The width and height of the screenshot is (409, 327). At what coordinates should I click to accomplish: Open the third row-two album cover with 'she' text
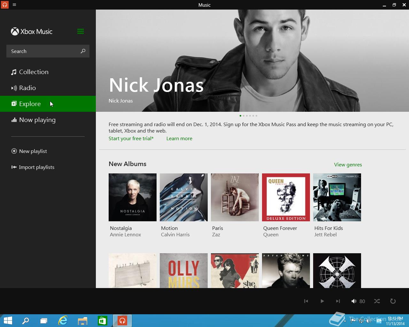pos(235,270)
